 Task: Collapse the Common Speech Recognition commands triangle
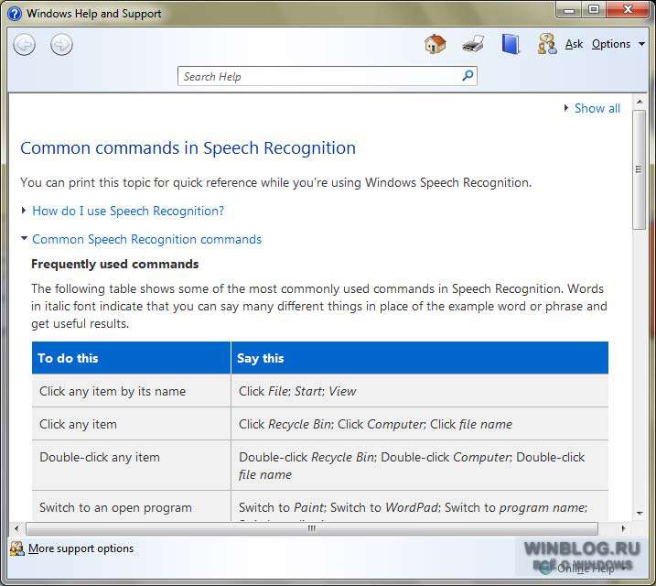click(x=24, y=239)
